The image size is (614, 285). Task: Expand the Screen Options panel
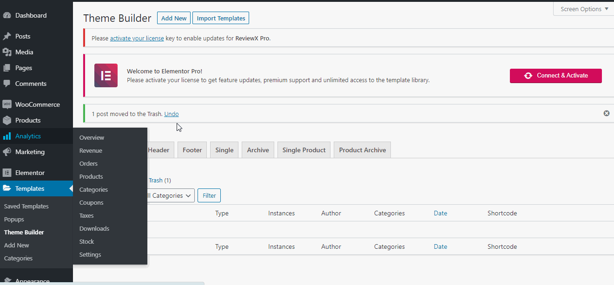tap(583, 9)
